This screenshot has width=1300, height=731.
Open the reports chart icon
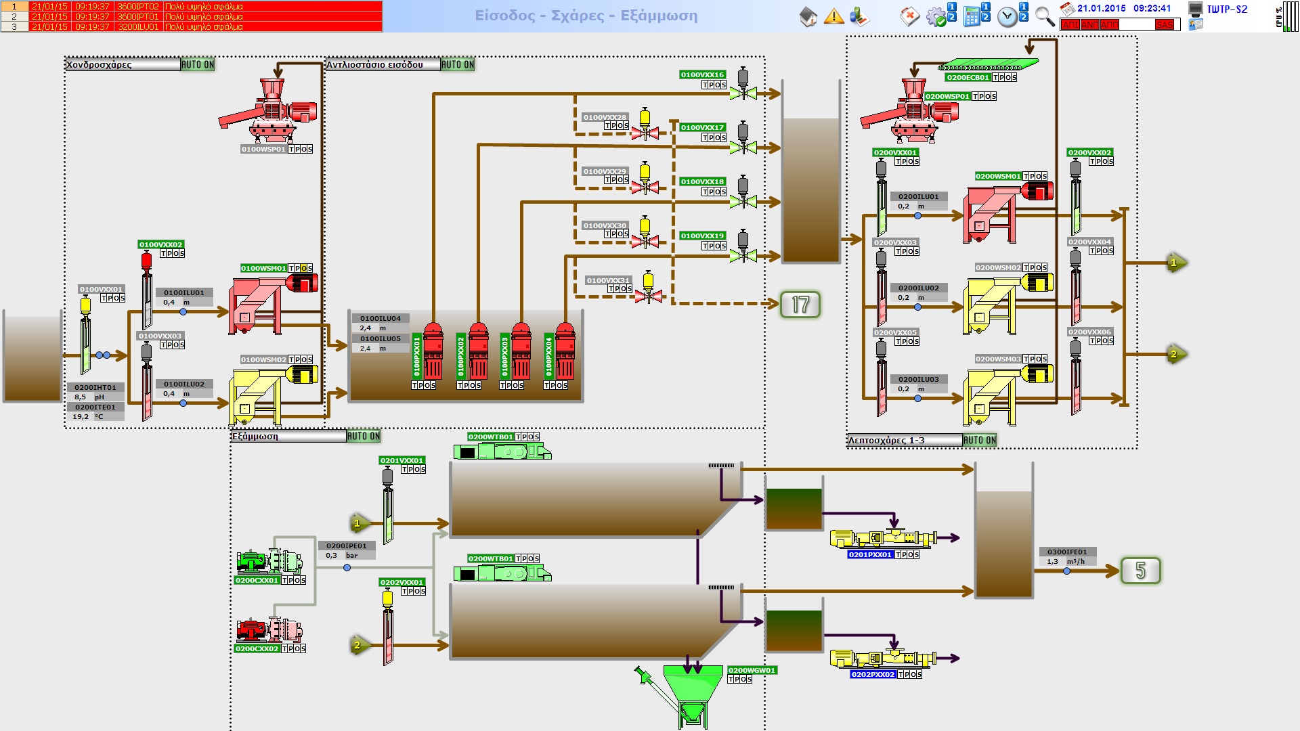[x=859, y=16]
